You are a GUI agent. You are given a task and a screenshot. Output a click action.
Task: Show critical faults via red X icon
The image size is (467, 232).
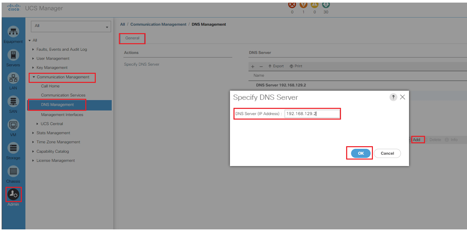tap(292, 5)
